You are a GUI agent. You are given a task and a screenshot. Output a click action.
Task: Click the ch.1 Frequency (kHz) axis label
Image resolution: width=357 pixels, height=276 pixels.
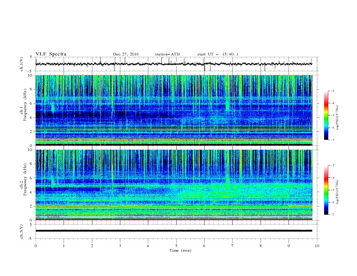(x=23, y=110)
